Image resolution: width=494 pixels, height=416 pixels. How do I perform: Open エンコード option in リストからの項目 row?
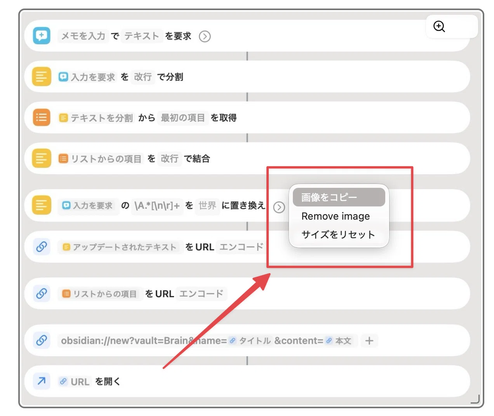click(201, 294)
